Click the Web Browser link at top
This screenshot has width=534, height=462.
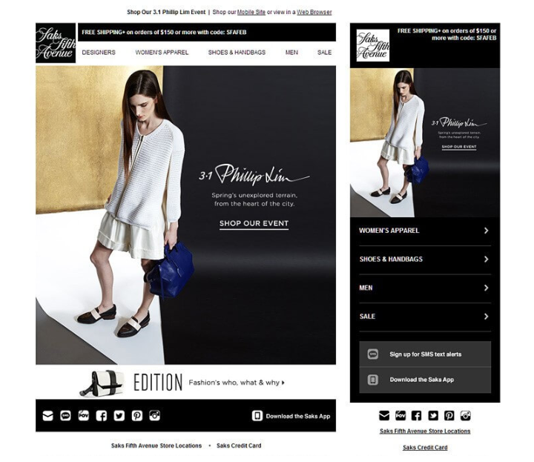pos(314,12)
